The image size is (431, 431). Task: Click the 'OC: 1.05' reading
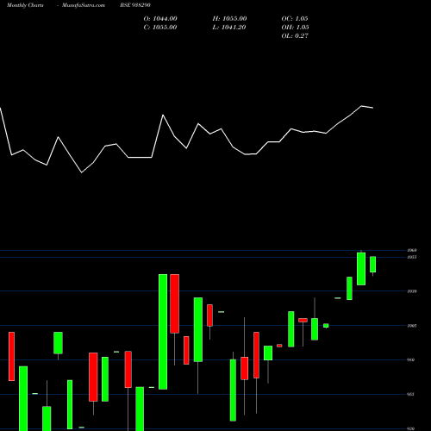click(295, 19)
